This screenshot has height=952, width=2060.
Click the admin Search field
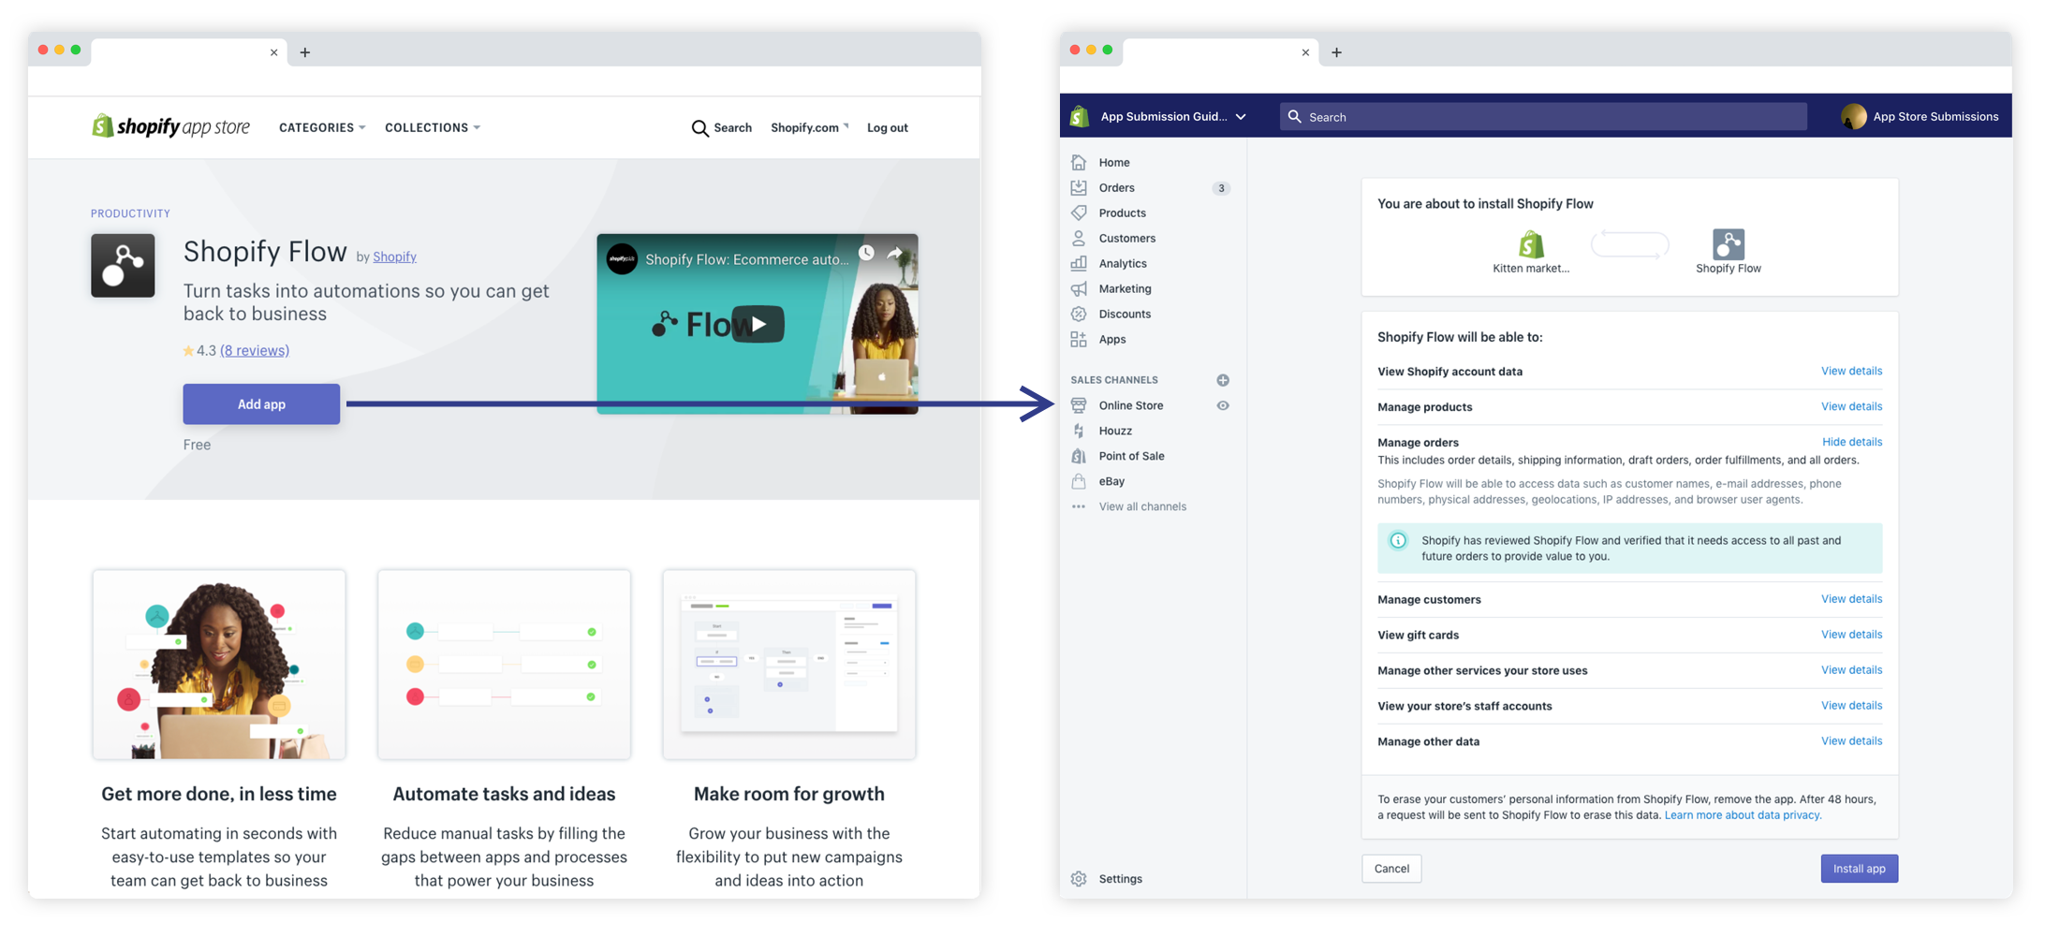[1543, 117]
